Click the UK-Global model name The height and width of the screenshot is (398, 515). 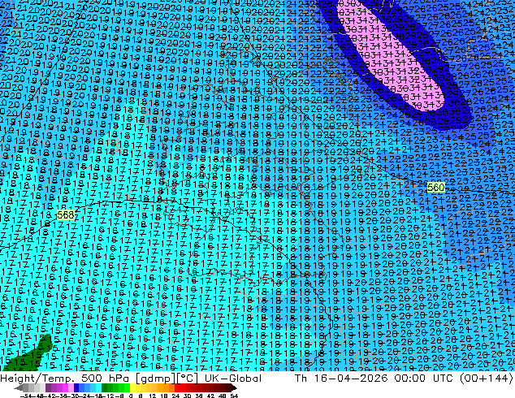pyautogui.click(x=233, y=379)
